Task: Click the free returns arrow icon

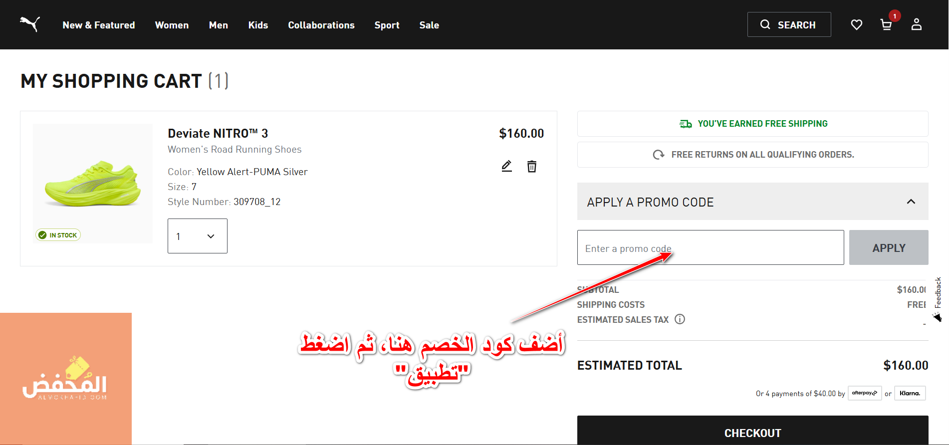Action: (x=659, y=155)
